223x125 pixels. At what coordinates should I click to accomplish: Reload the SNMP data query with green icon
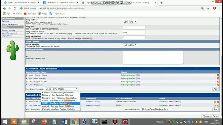pyautogui.click(x=215, y=102)
